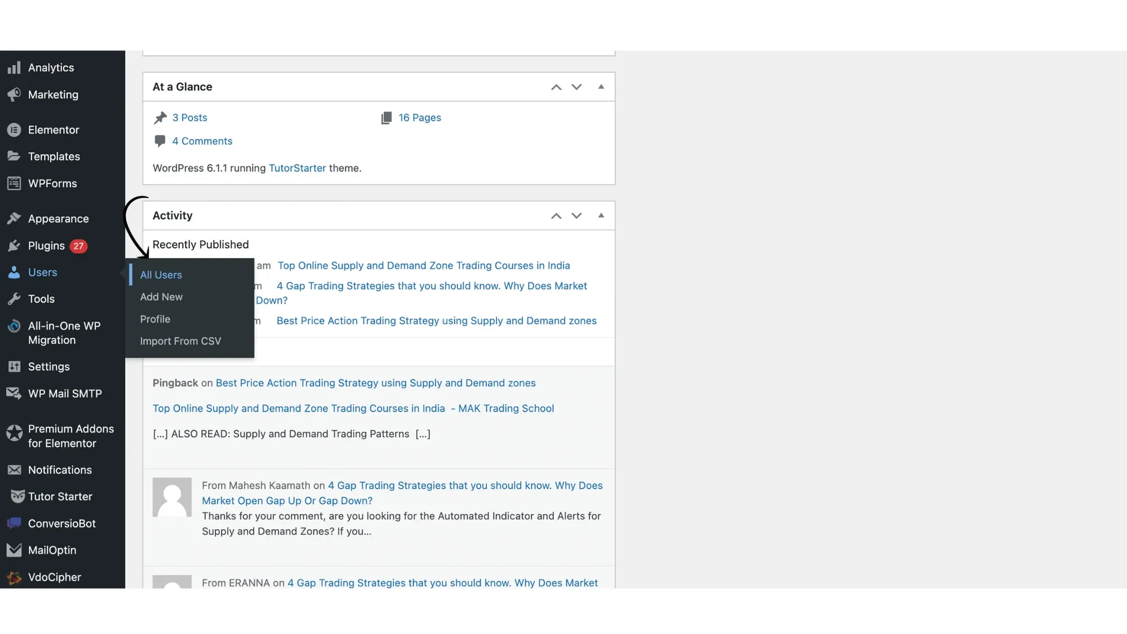
Task: Select Add New in Users submenu
Action: (161, 297)
